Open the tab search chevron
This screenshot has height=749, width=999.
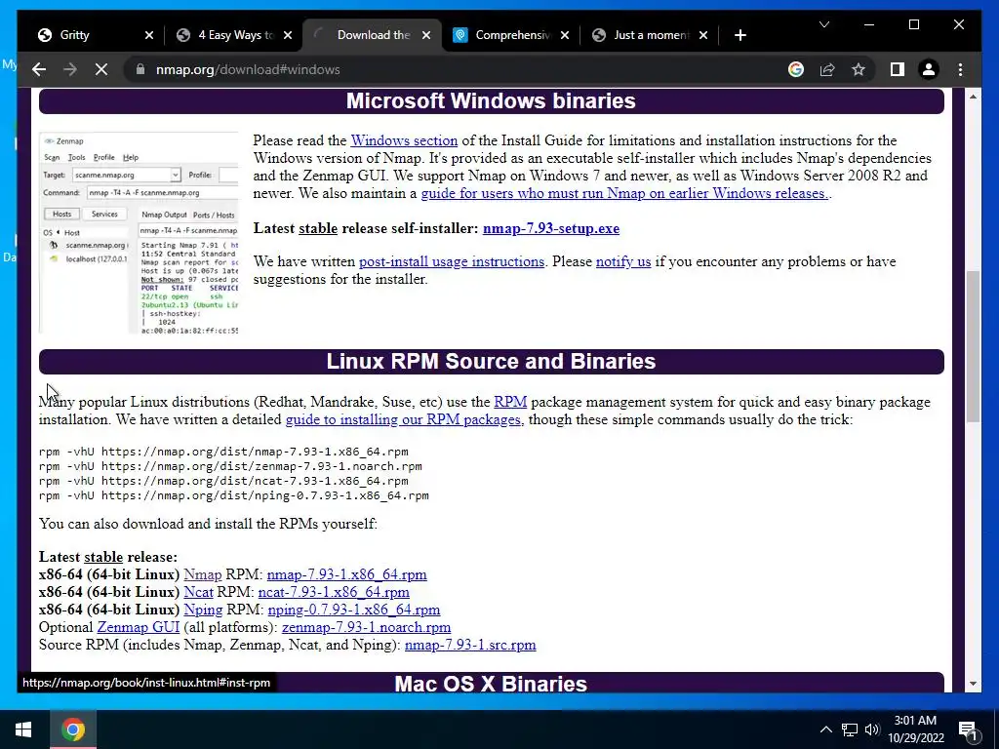pyautogui.click(x=824, y=24)
